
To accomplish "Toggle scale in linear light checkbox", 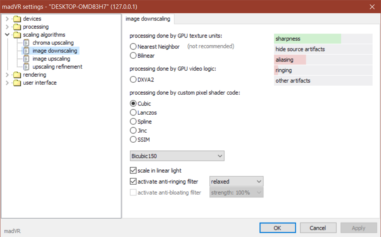I will (x=133, y=170).
